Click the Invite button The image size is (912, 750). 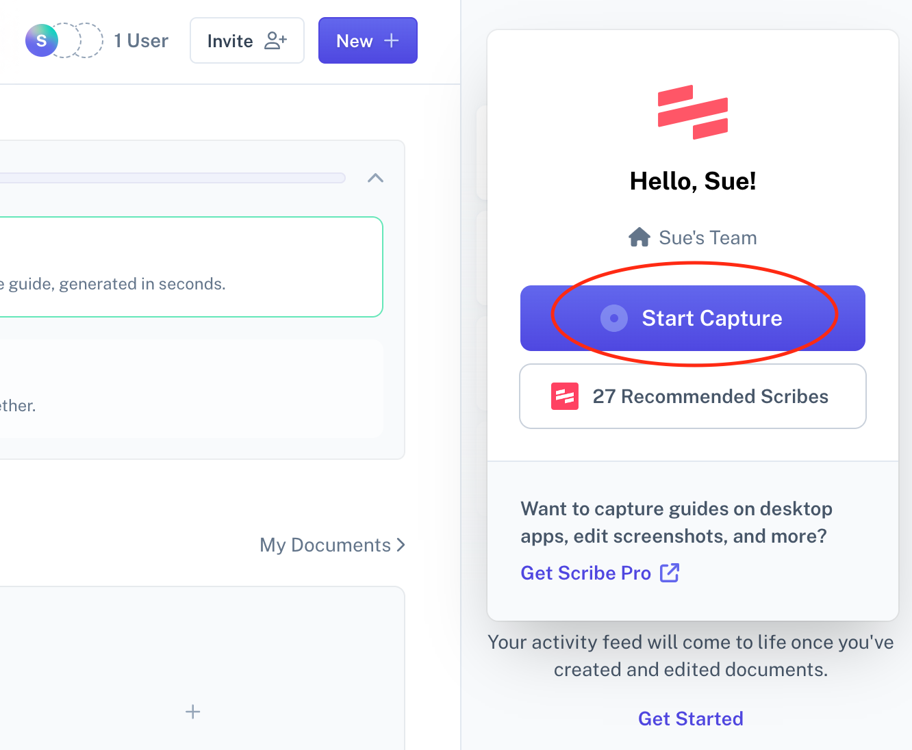point(246,40)
